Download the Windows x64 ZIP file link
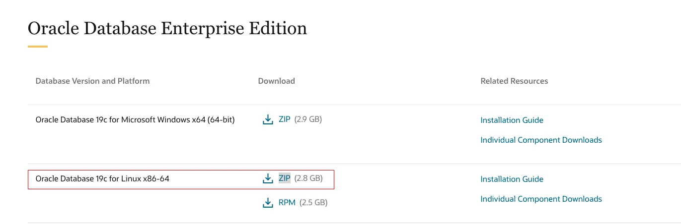 pyautogui.click(x=284, y=119)
